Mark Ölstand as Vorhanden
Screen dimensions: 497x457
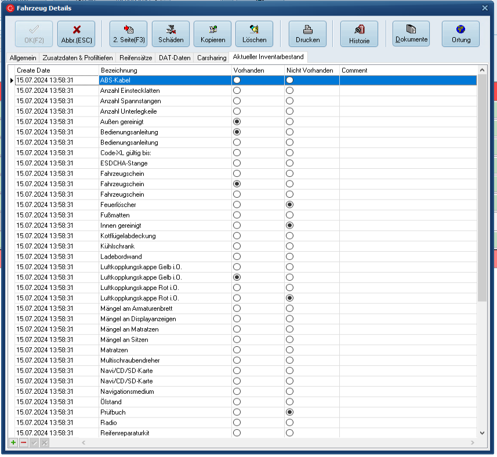click(x=237, y=402)
